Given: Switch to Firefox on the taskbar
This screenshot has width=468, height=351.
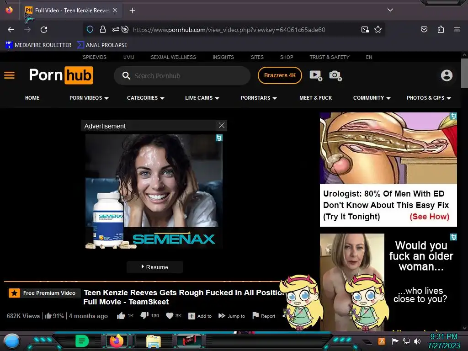Looking at the screenshot, I should [117, 341].
